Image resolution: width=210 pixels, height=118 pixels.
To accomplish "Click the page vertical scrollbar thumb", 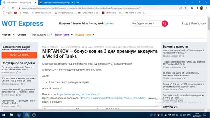I will pos(209,24).
